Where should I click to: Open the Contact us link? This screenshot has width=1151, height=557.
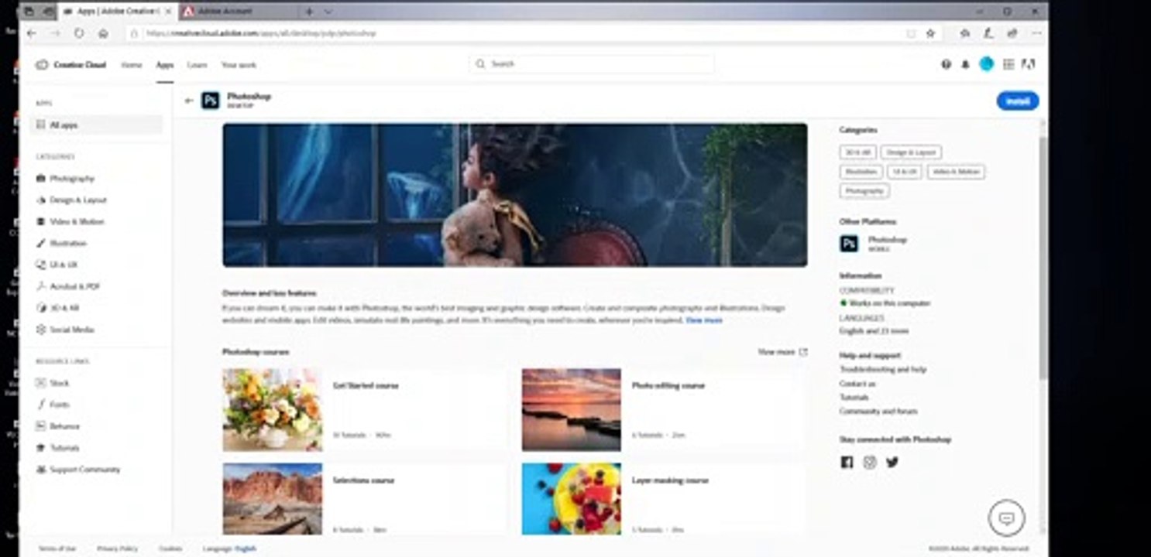point(857,384)
